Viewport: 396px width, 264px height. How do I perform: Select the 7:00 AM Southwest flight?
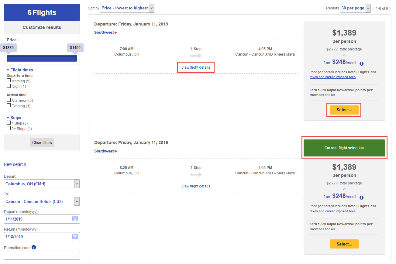344,110
